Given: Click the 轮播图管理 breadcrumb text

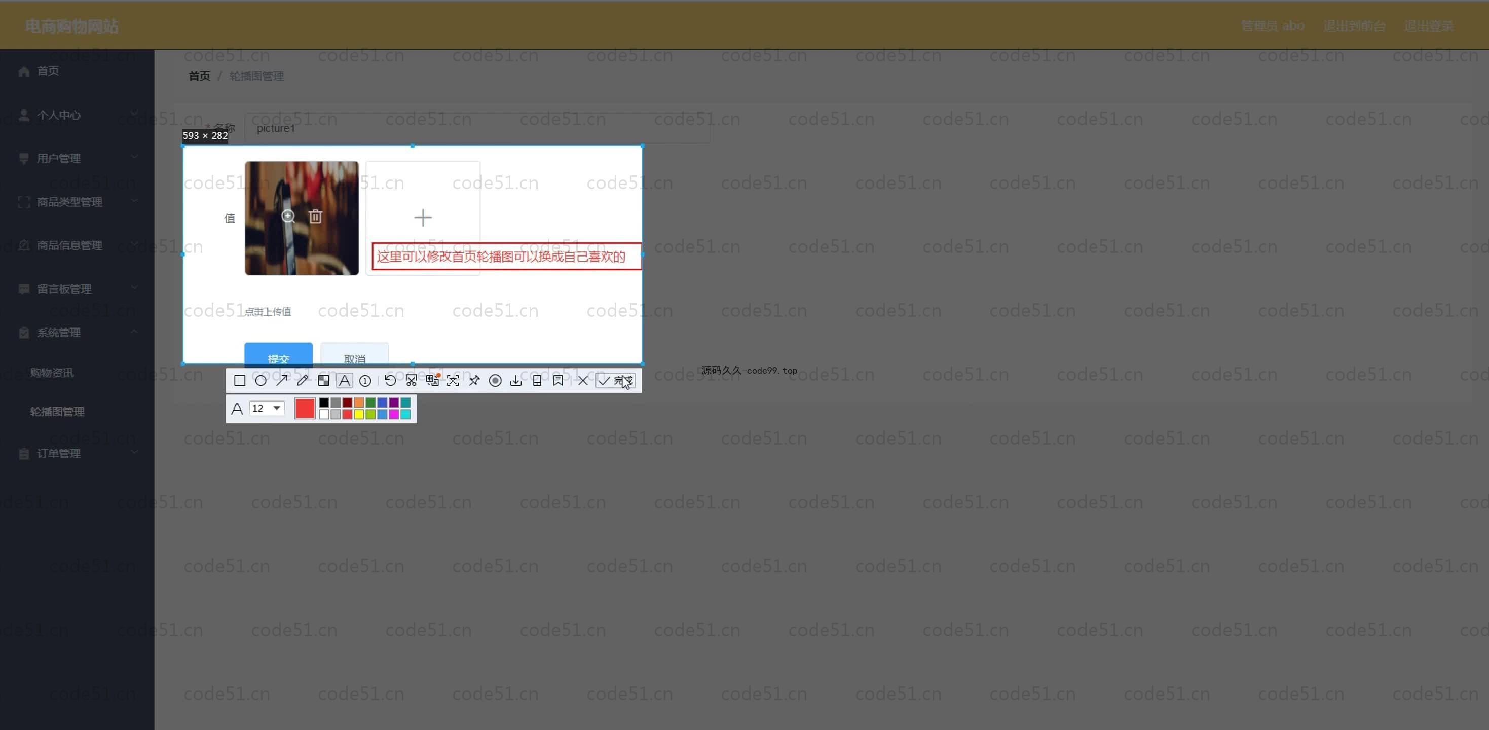Looking at the screenshot, I should (x=256, y=76).
